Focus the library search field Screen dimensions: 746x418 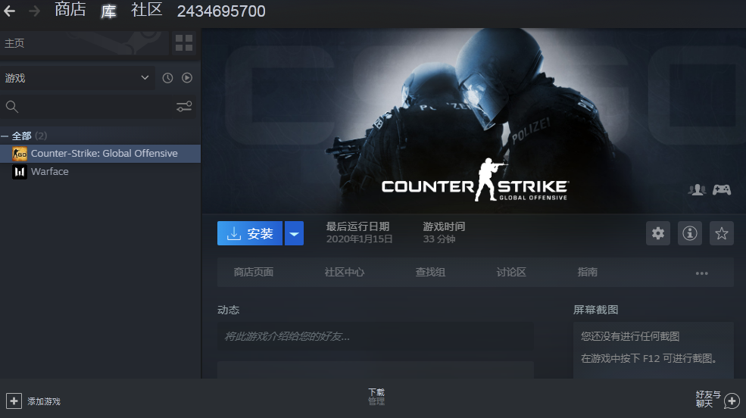pos(90,107)
